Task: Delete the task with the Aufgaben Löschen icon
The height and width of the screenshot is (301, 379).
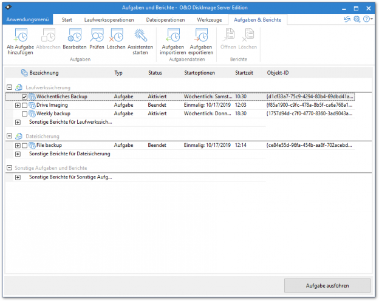Action: tap(115, 35)
